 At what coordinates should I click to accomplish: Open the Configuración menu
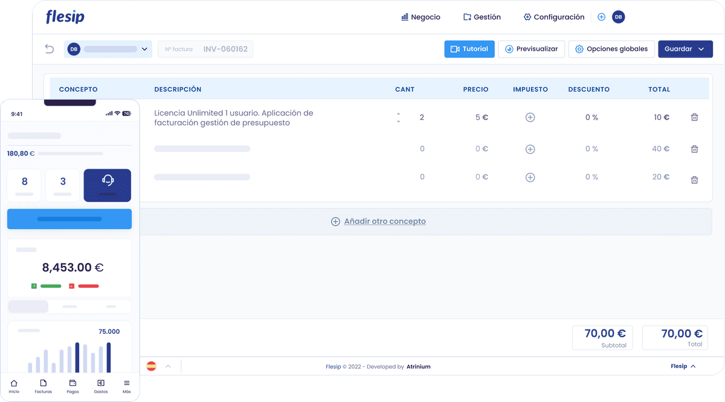pyautogui.click(x=553, y=17)
